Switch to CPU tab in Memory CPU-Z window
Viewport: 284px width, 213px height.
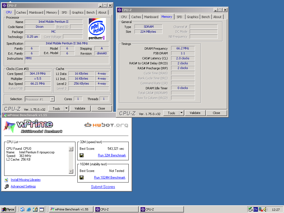(124, 17)
